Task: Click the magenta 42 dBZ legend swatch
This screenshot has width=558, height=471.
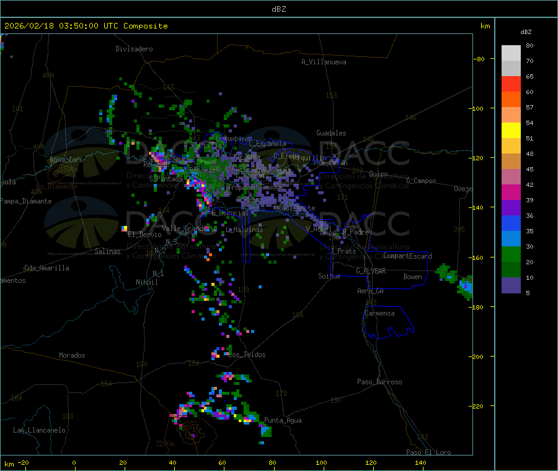Action: (x=511, y=192)
